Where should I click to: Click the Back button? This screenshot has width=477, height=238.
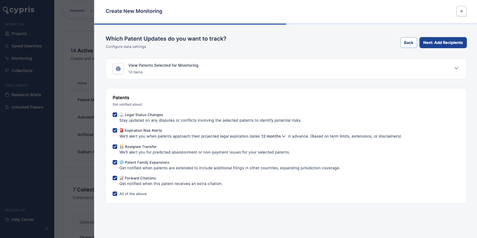(x=408, y=43)
